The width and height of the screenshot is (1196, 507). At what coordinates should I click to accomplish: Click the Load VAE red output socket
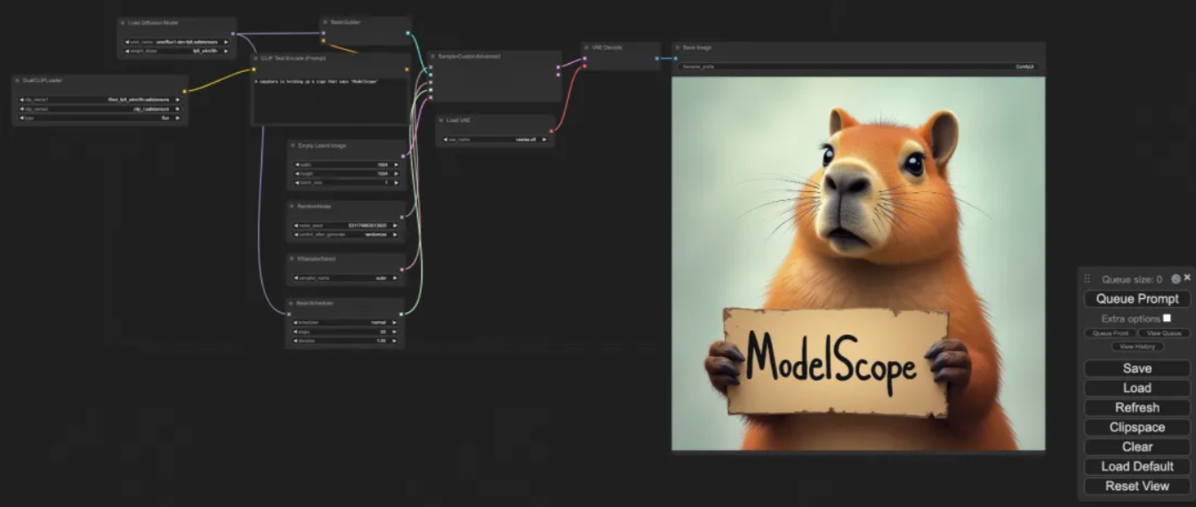click(551, 131)
